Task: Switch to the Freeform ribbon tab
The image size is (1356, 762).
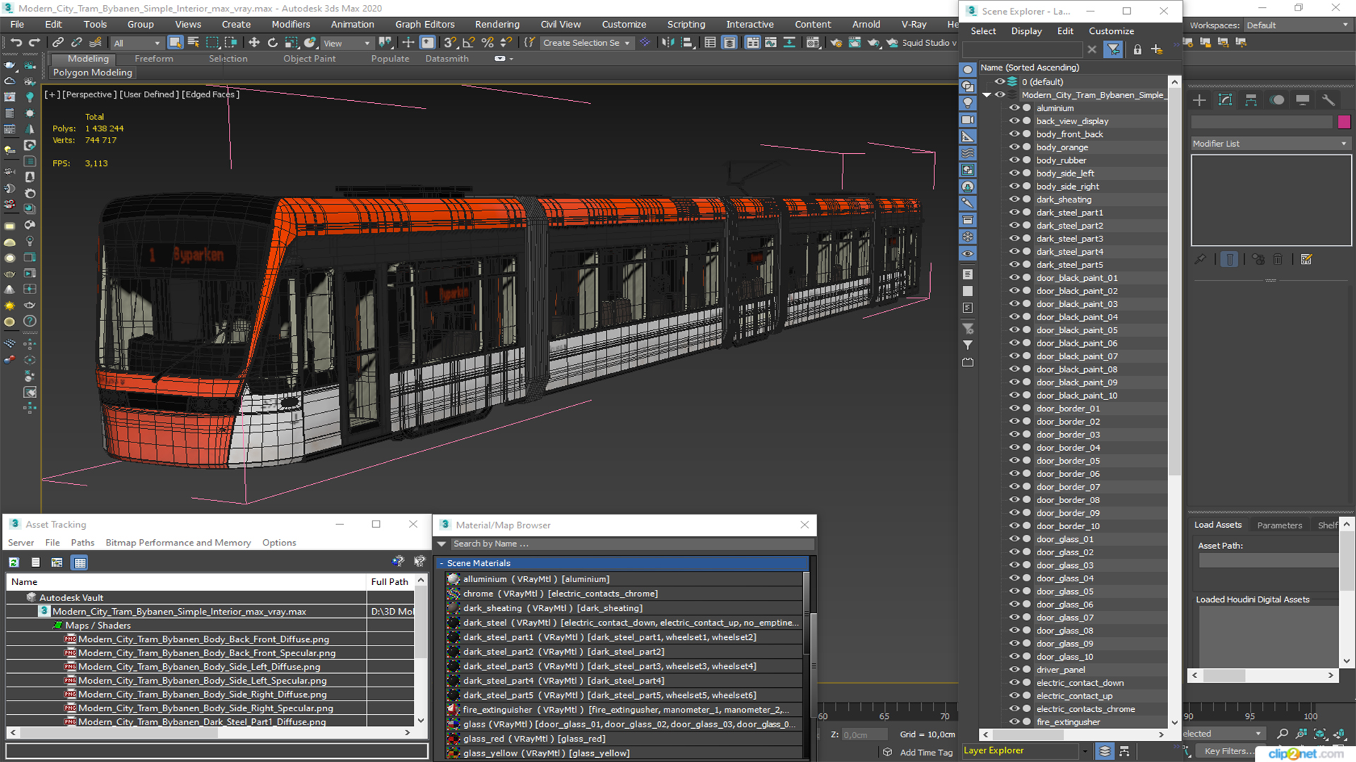Action: pos(153,59)
